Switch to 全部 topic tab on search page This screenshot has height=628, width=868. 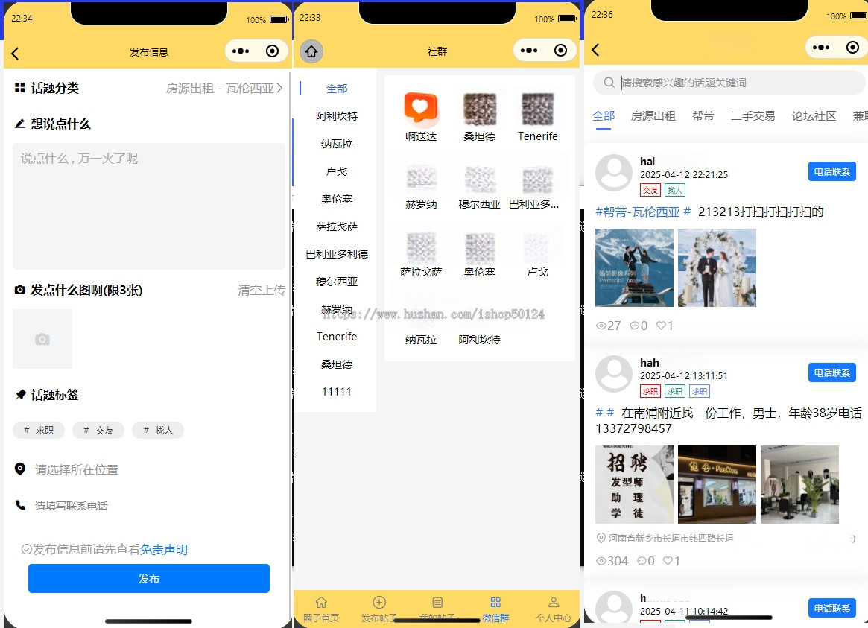604,115
